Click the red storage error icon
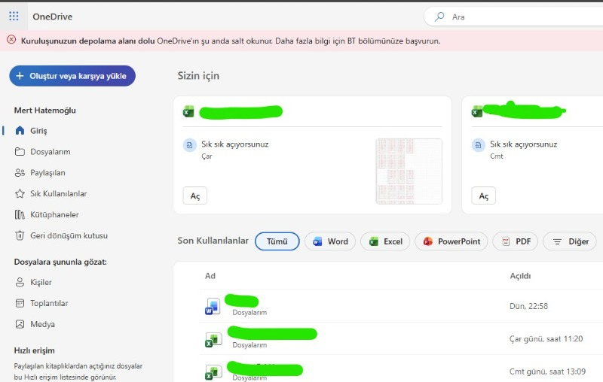603x382 pixels. 11,40
